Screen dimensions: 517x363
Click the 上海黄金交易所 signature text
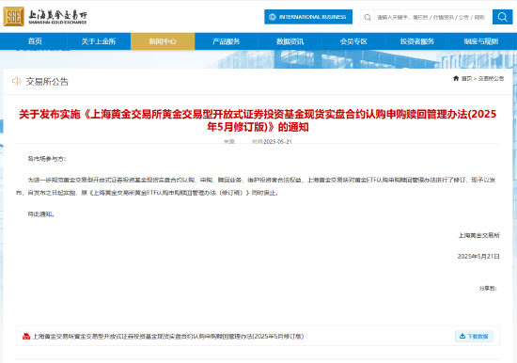coord(478,235)
